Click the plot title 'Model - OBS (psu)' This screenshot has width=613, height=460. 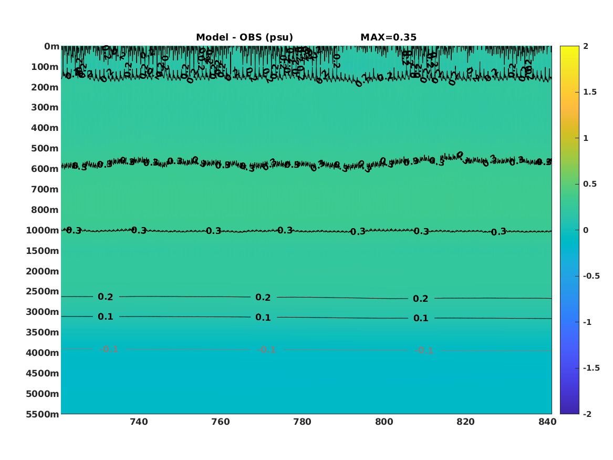[x=244, y=37]
